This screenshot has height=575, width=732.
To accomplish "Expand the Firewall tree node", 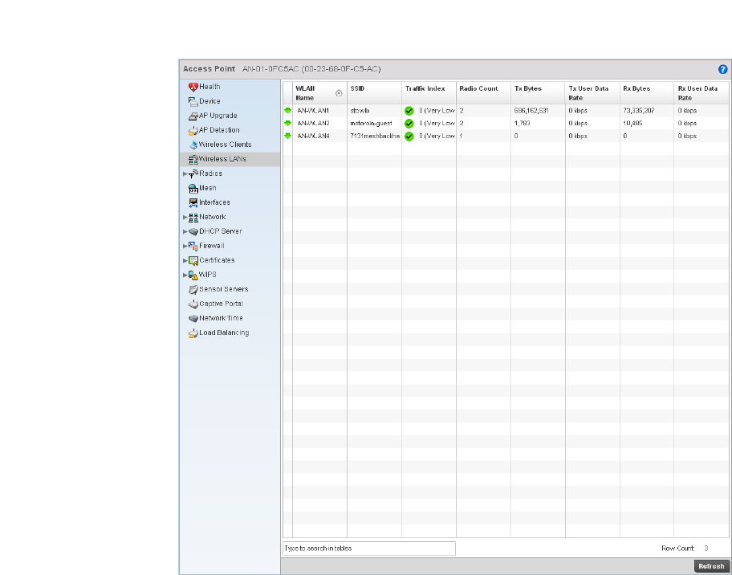I will tap(185, 247).
